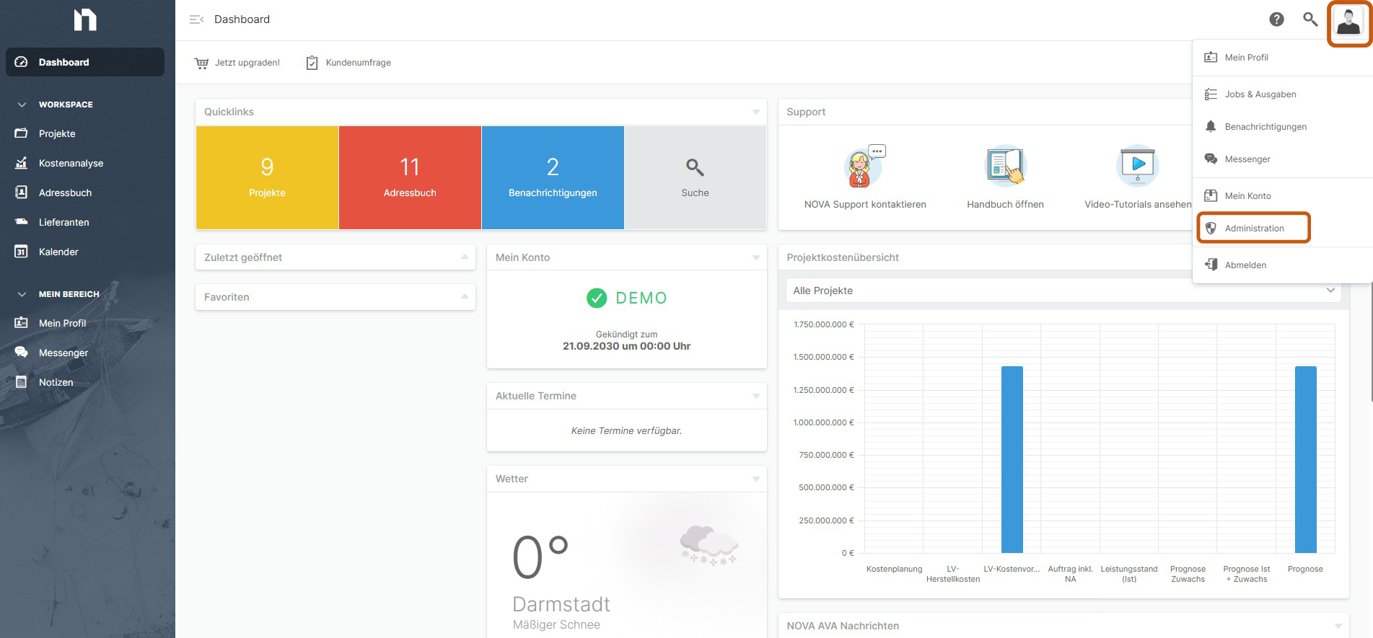
Task: Collapse sidebar using the hamburger icon
Action: pyautogui.click(x=196, y=19)
